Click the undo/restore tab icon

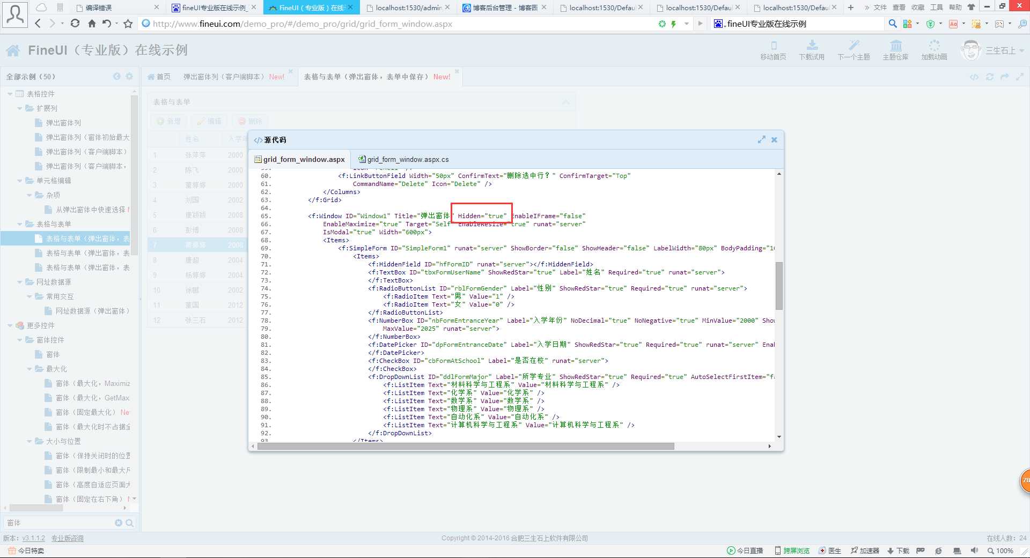(x=107, y=24)
